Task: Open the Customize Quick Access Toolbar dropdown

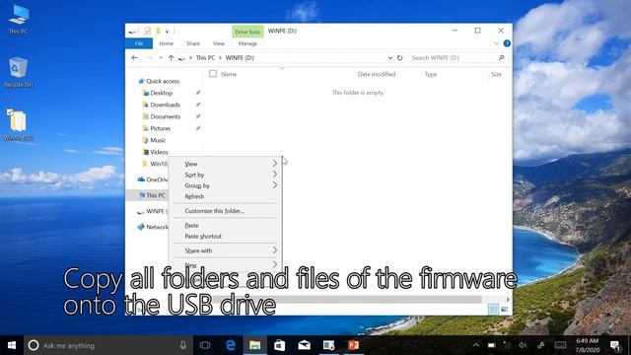Action: pyautogui.click(x=167, y=31)
